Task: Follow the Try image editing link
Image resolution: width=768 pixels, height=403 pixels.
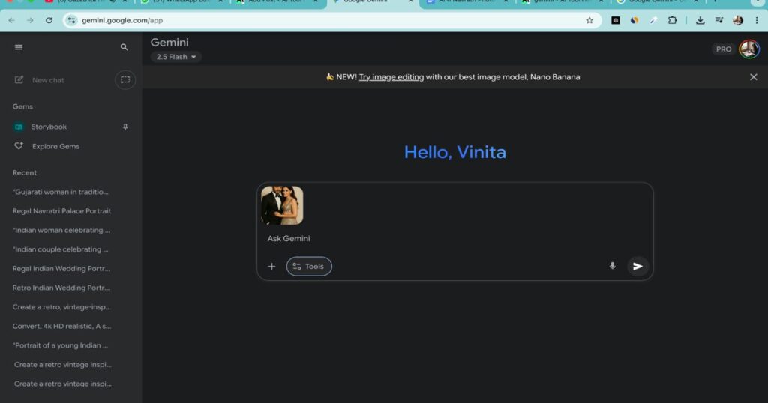Action: [x=391, y=77]
